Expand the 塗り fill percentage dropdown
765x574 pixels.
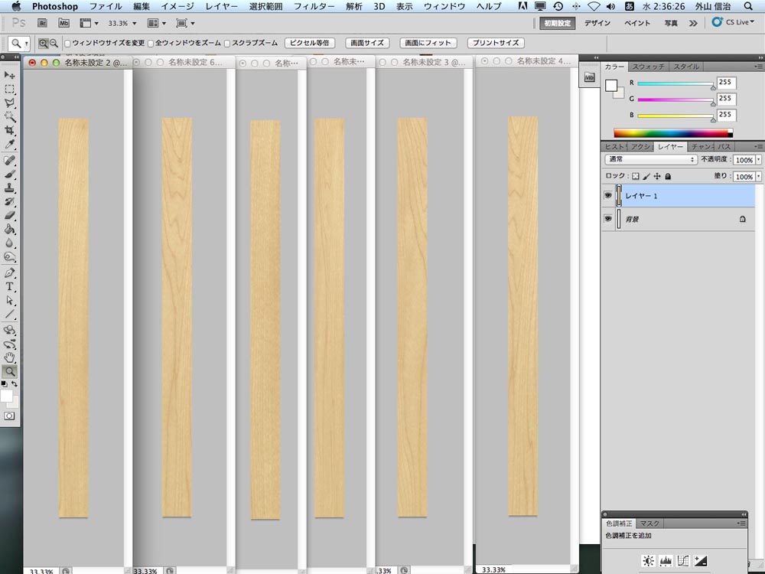758,177
